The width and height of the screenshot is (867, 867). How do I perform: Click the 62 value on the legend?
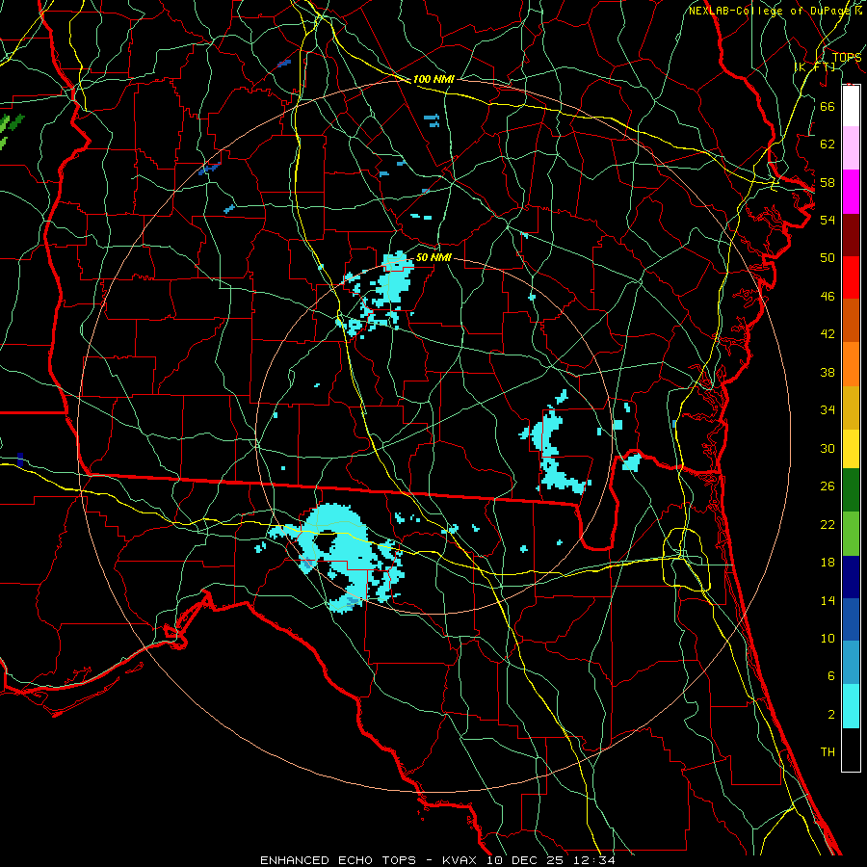(x=828, y=144)
